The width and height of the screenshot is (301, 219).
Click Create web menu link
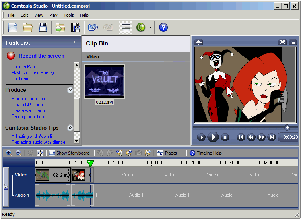tap(30, 110)
